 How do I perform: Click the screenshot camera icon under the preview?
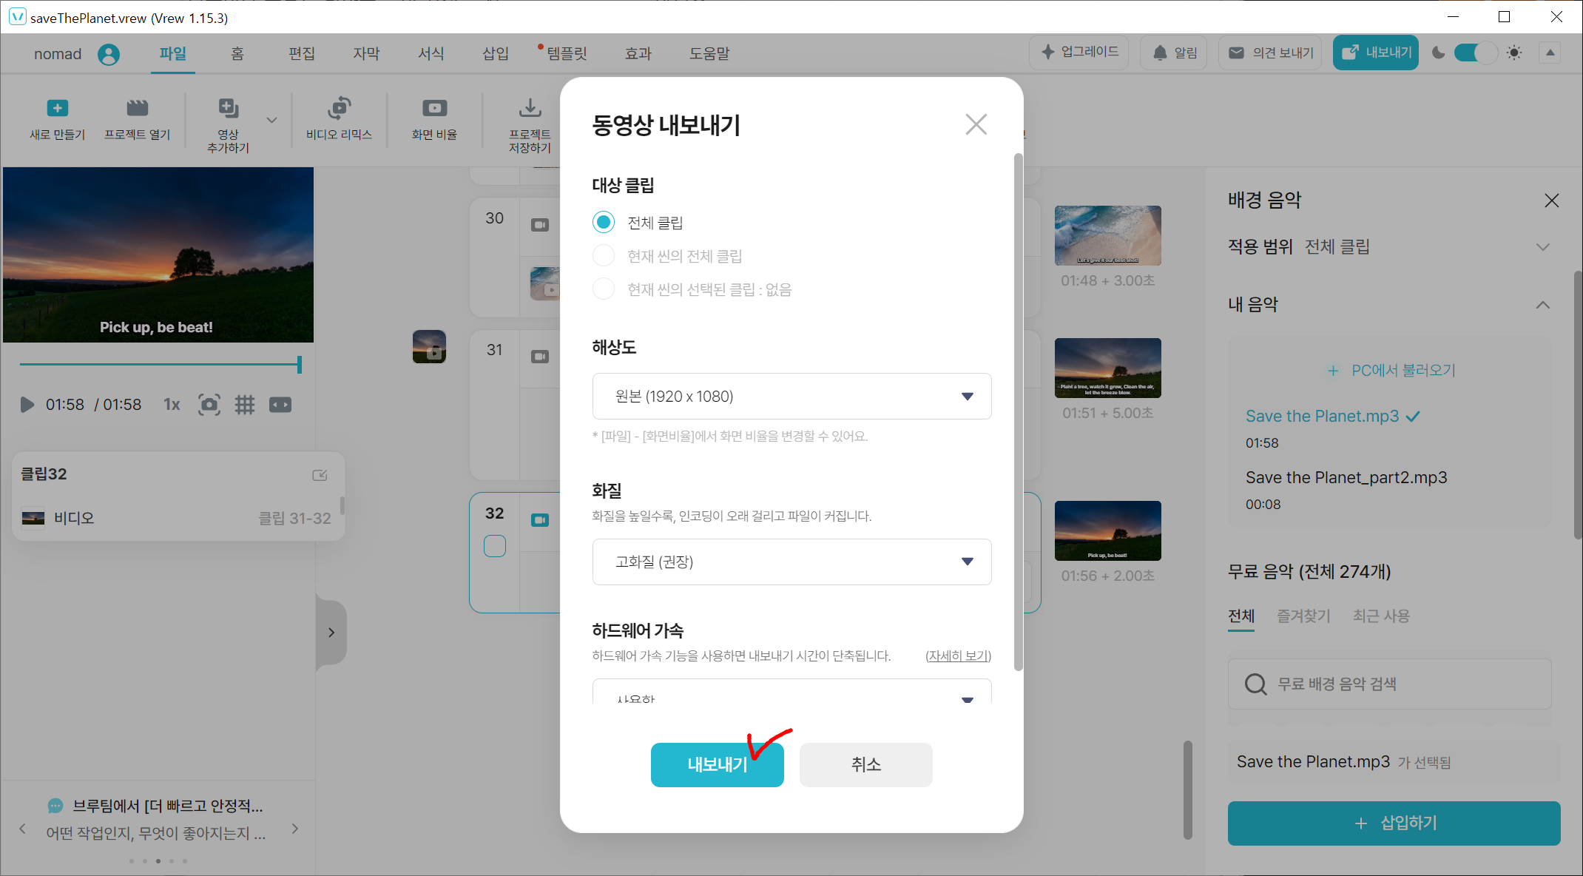click(x=209, y=405)
